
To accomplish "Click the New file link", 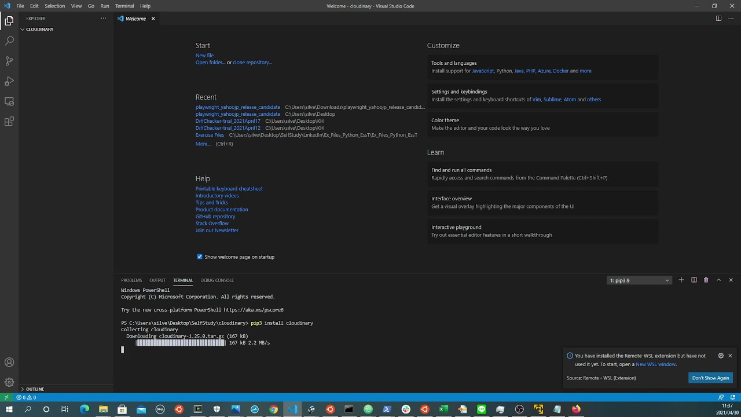I will pyautogui.click(x=204, y=56).
